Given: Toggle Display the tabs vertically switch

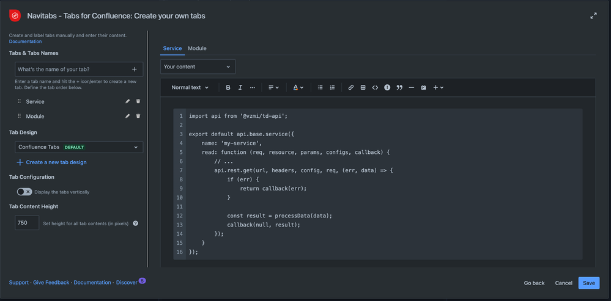Looking at the screenshot, I should (x=24, y=192).
